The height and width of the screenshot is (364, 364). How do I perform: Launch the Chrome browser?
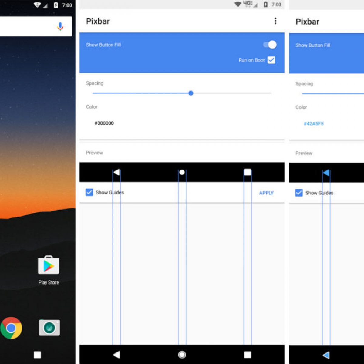pyautogui.click(x=11, y=328)
